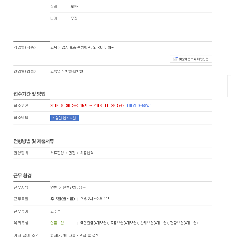Image resolution: width=231 pixels, height=240 pixels.
Task: Click the 남구 district text
Action: [82, 187]
